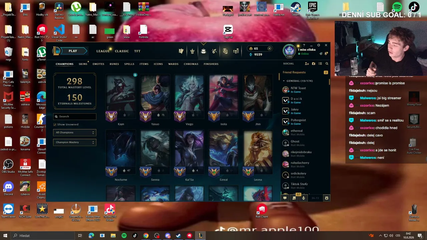
Task: Open the profile laurel icon in nav
Action: pos(192,51)
